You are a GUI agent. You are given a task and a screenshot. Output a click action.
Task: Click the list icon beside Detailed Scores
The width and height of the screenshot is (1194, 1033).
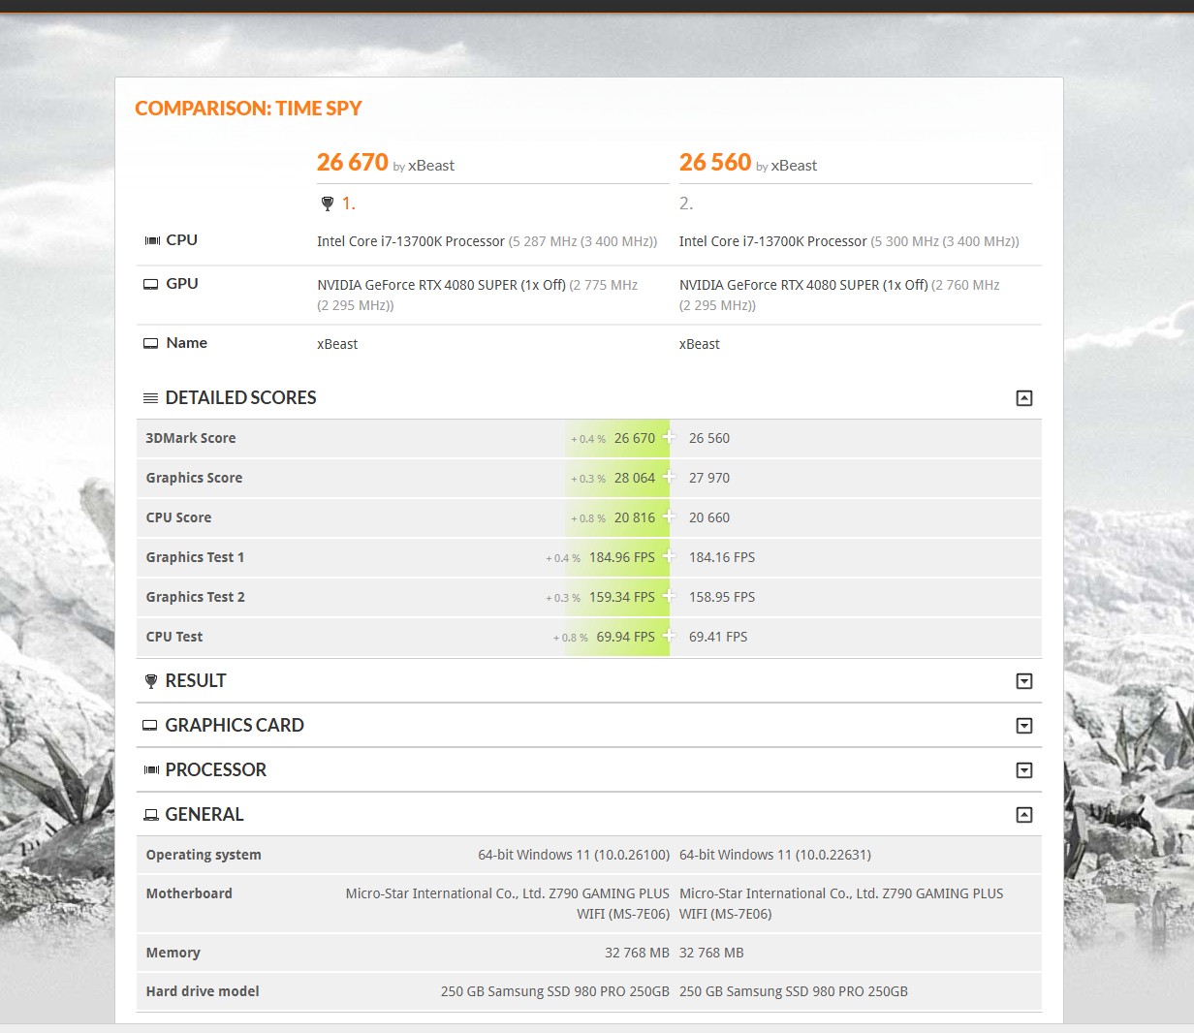[x=150, y=398]
